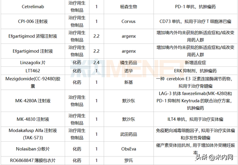Select the Cetrelimab drug name cell
The height and width of the screenshot is (165, 238).
click(33, 7)
